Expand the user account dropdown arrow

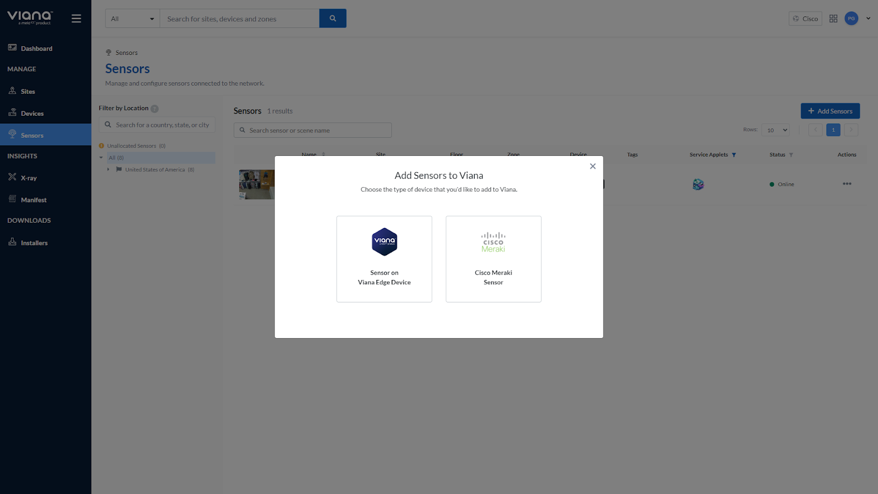click(868, 19)
